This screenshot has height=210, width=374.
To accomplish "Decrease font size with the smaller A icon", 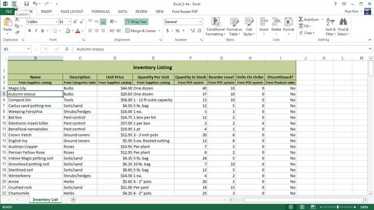I will click(x=82, y=22).
